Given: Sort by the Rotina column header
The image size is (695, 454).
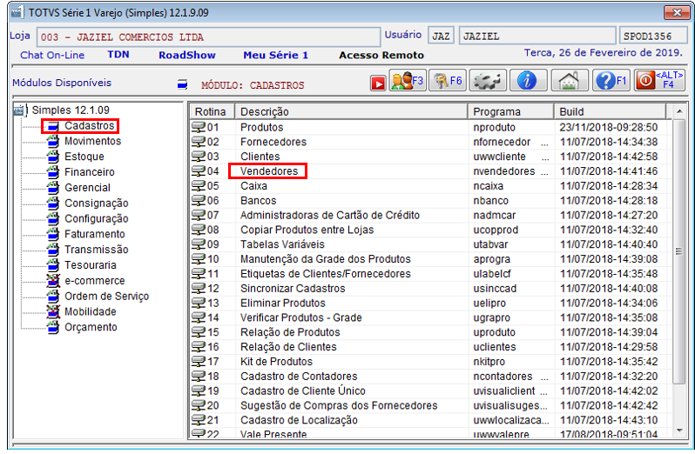Looking at the screenshot, I should pyautogui.click(x=212, y=111).
